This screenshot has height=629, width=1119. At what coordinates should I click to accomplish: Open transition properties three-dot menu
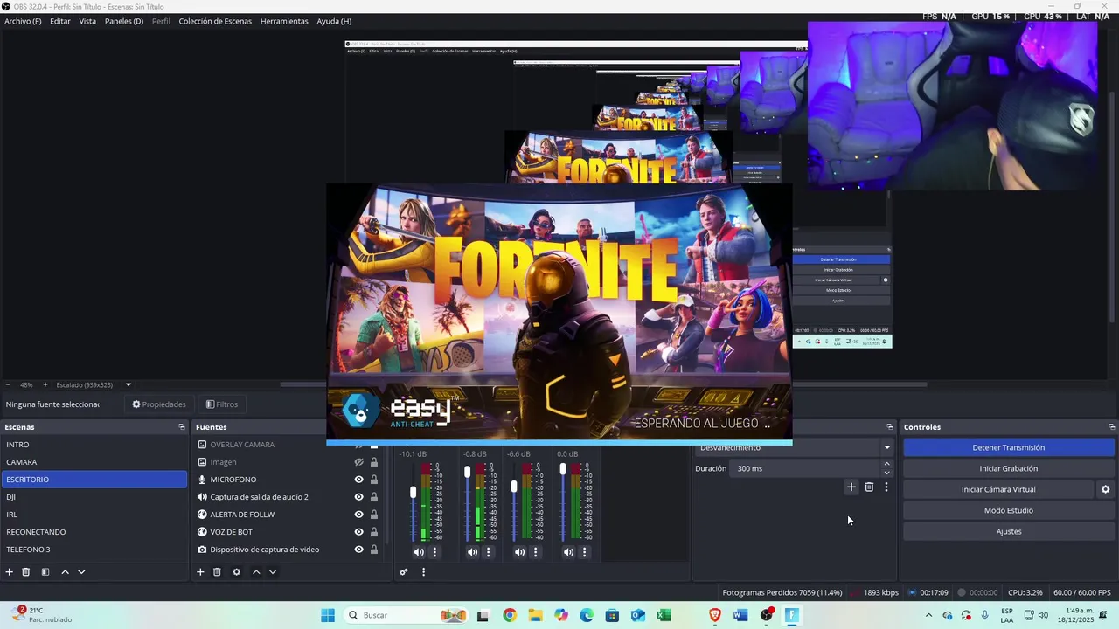[886, 487]
